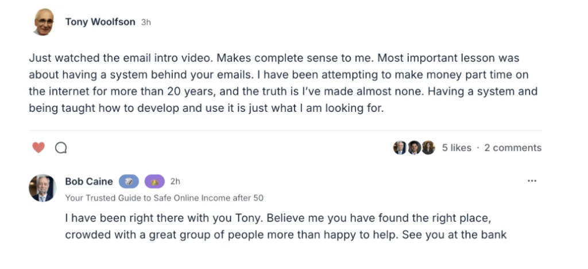Open the three-dots menu on Bob's comment

point(532,181)
